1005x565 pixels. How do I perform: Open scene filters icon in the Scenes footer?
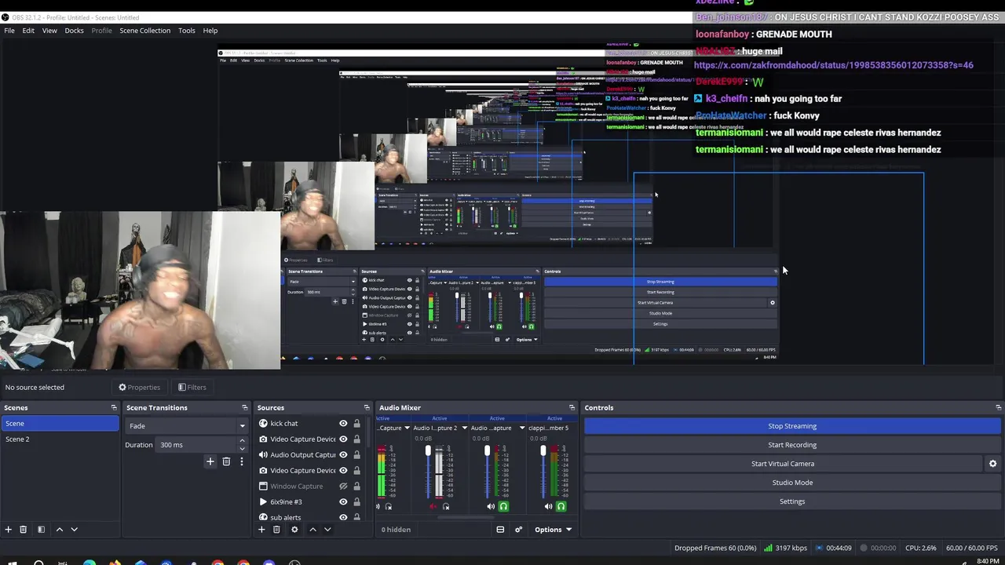pyautogui.click(x=41, y=530)
